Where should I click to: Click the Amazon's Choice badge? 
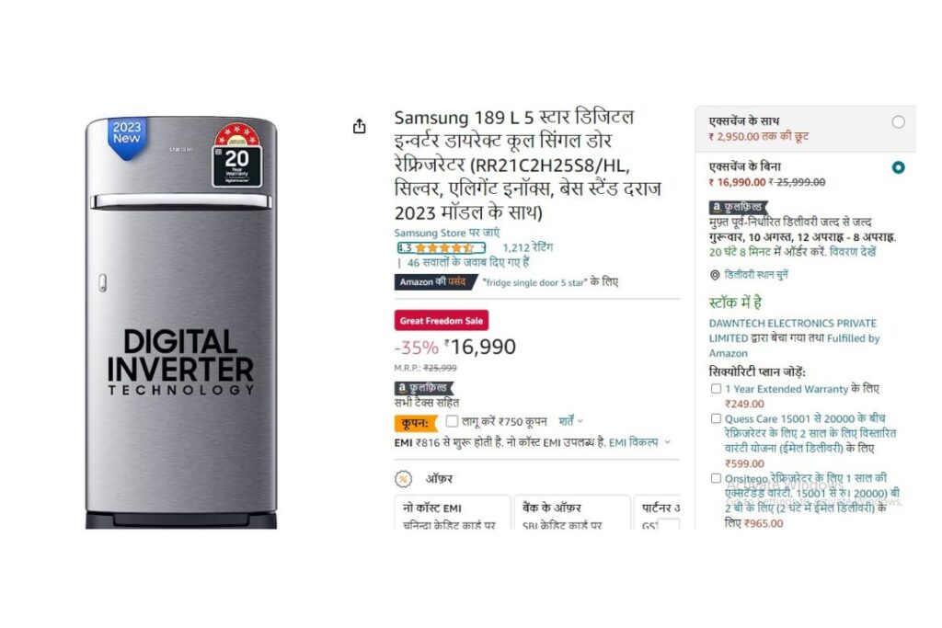pos(435,281)
